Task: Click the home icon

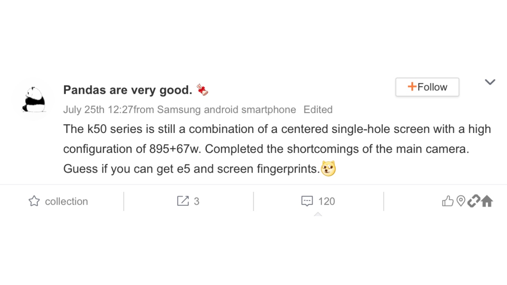Action: tap(487, 201)
